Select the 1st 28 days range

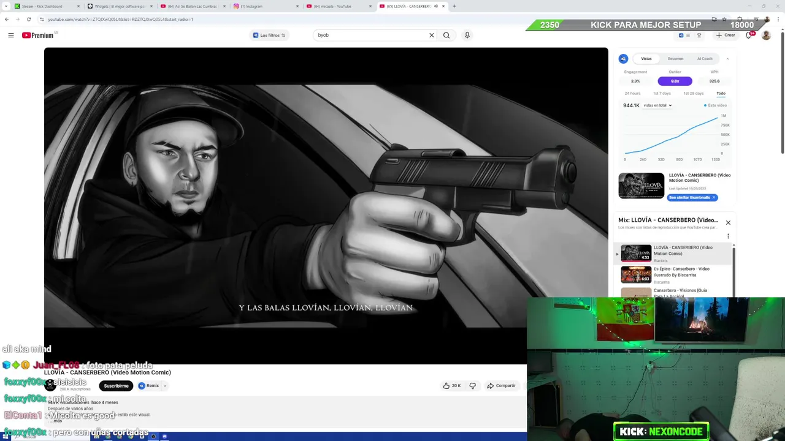point(693,93)
